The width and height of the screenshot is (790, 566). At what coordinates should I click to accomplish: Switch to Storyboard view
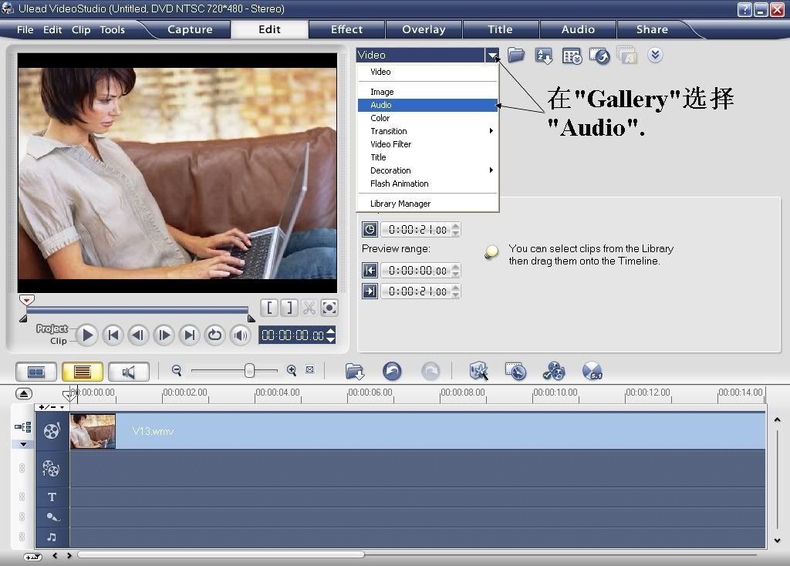pos(36,372)
